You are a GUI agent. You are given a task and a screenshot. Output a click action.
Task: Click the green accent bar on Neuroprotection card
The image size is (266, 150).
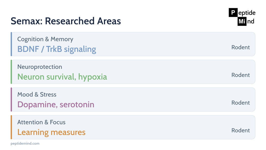(x=11, y=72)
